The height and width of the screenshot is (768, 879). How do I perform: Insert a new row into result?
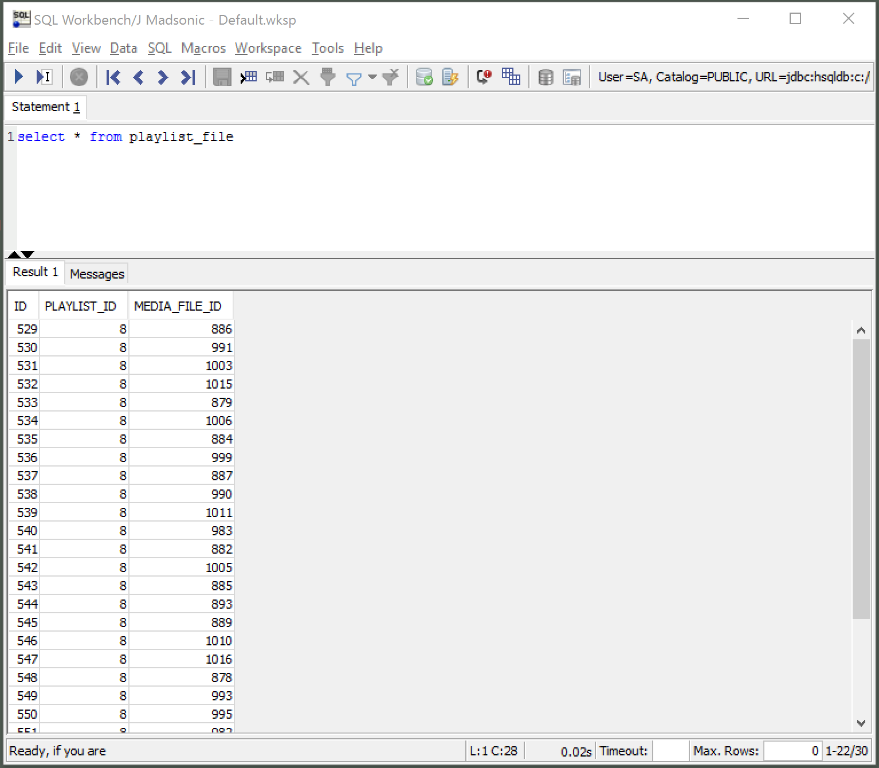(249, 77)
